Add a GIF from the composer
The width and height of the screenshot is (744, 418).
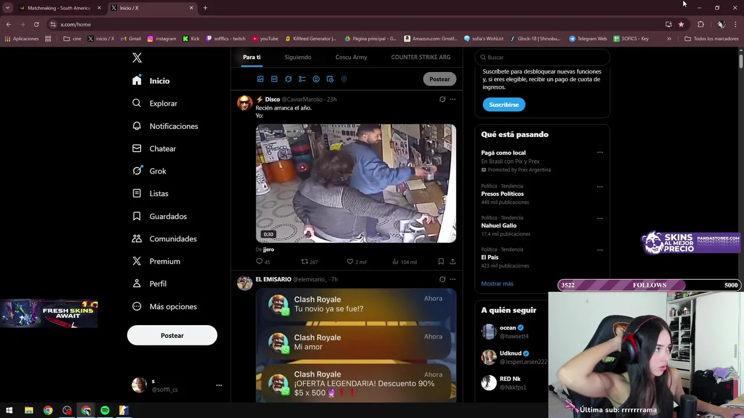274,79
